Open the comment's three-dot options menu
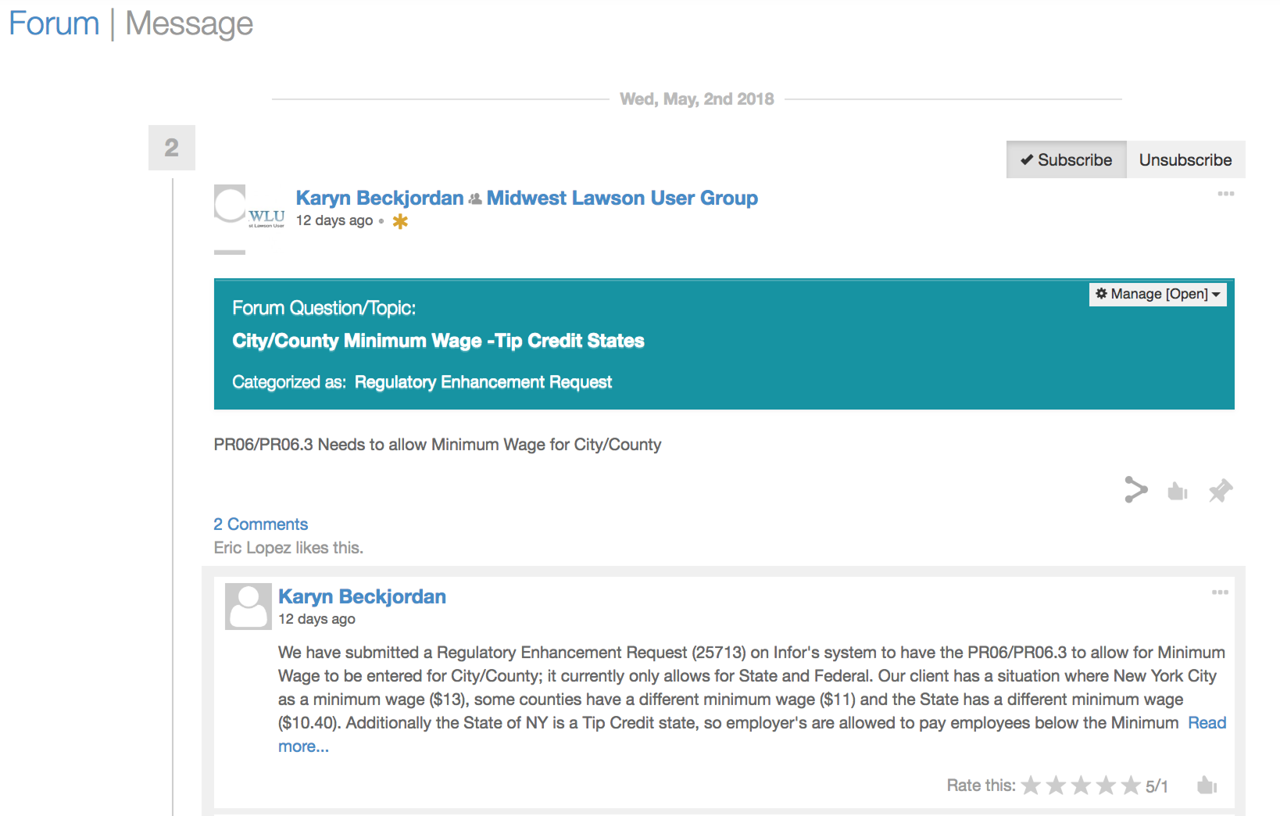 click(x=1220, y=592)
